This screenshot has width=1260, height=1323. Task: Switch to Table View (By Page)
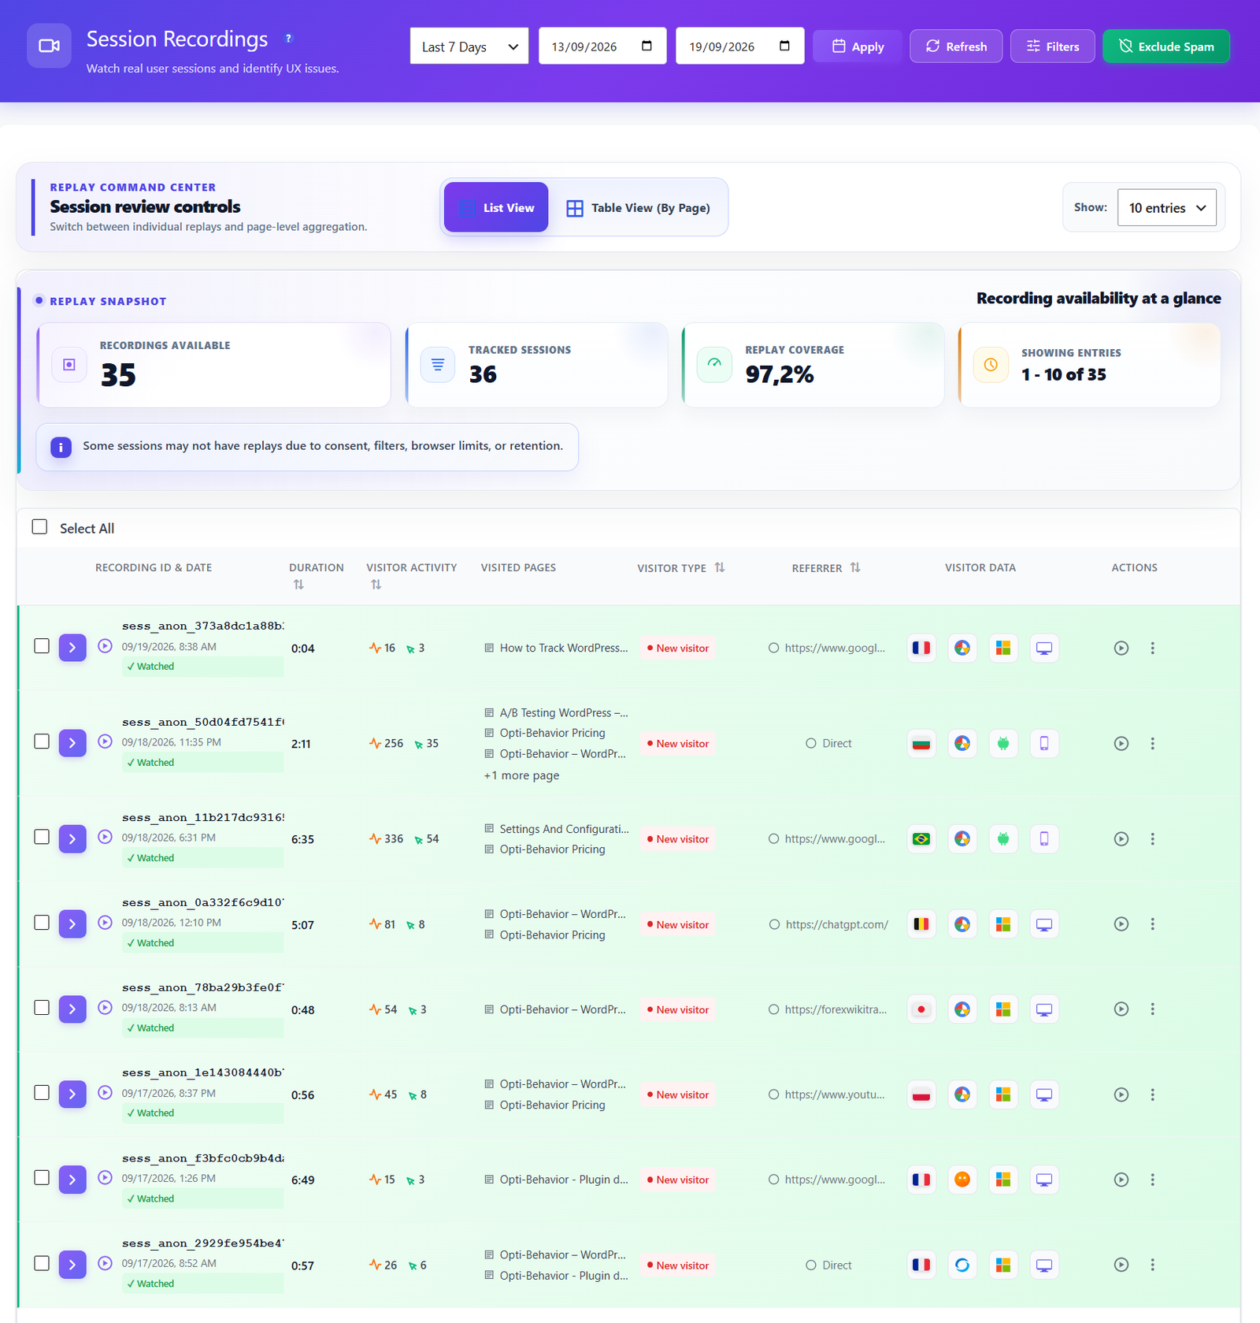pos(639,208)
